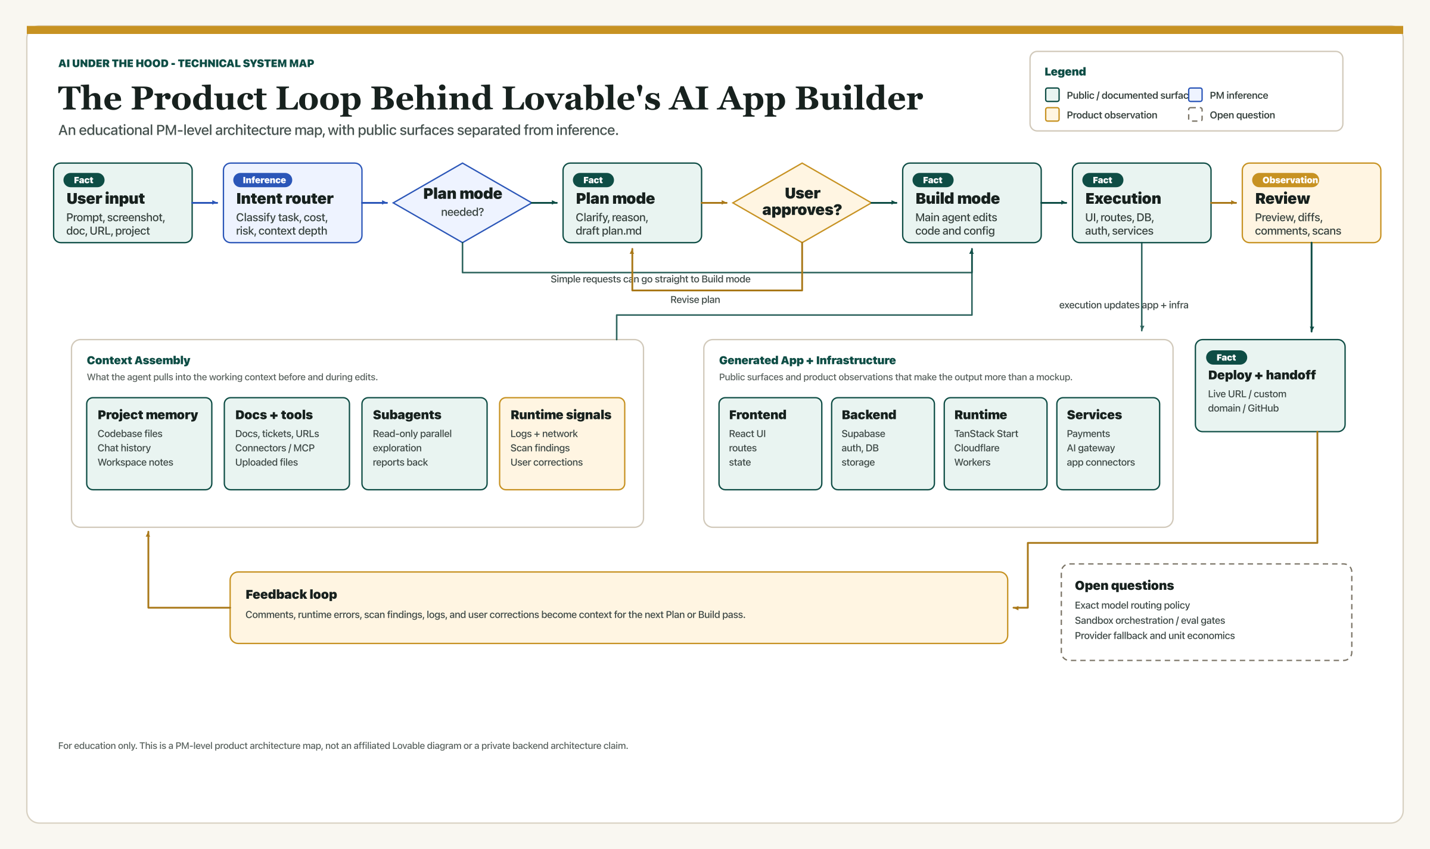Click blue 'PM inference' legend swatch
The width and height of the screenshot is (1430, 849).
click(1195, 95)
